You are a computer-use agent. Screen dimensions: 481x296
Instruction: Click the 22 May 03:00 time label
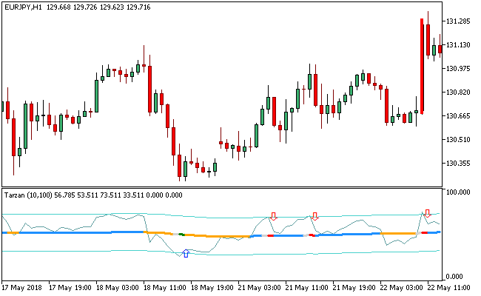point(402,288)
